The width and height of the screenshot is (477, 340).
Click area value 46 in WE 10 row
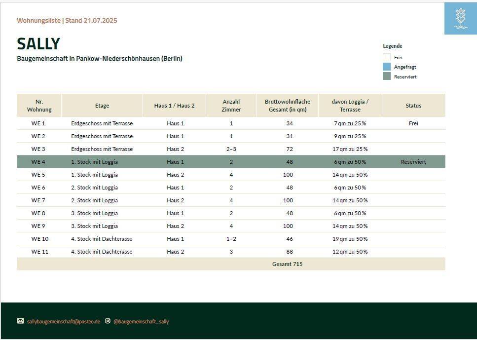(x=290, y=239)
